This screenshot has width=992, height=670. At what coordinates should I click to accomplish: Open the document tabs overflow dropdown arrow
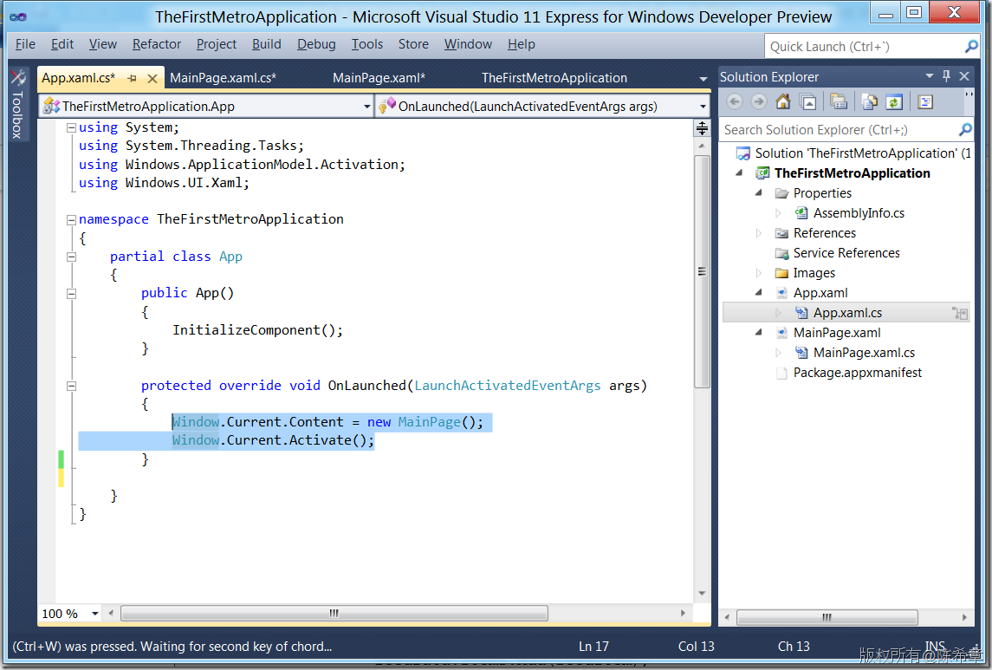point(703,79)
